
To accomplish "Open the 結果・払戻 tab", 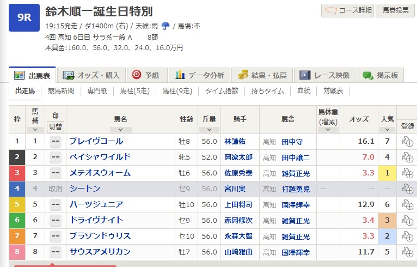I will 262,75.
